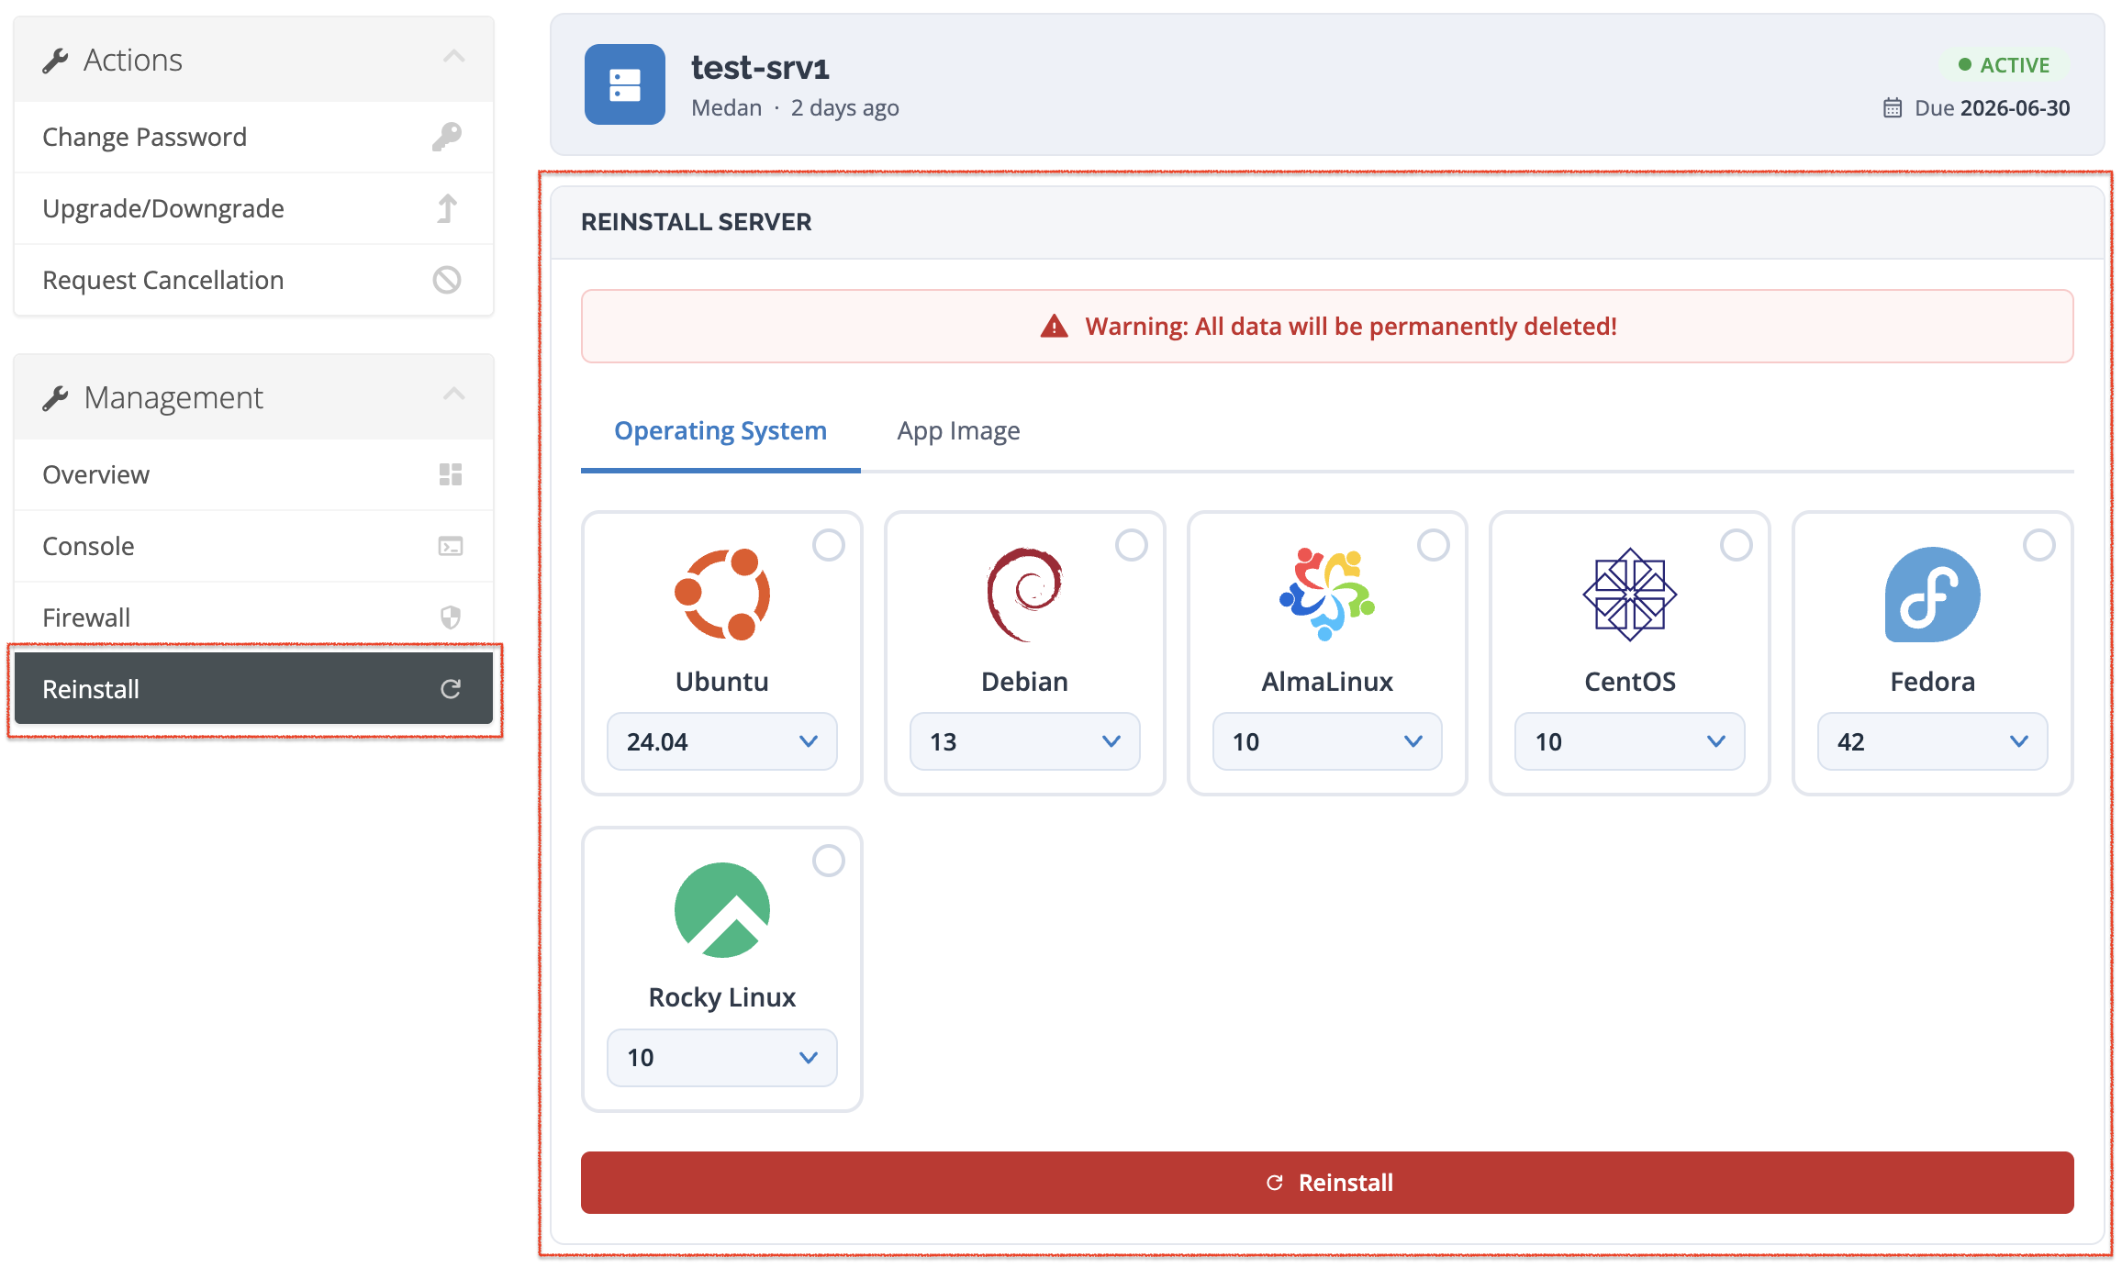The image size is (2122, 1268).
Task: Click the AlmaLinux logo
Action: [x=1327, y=594]
